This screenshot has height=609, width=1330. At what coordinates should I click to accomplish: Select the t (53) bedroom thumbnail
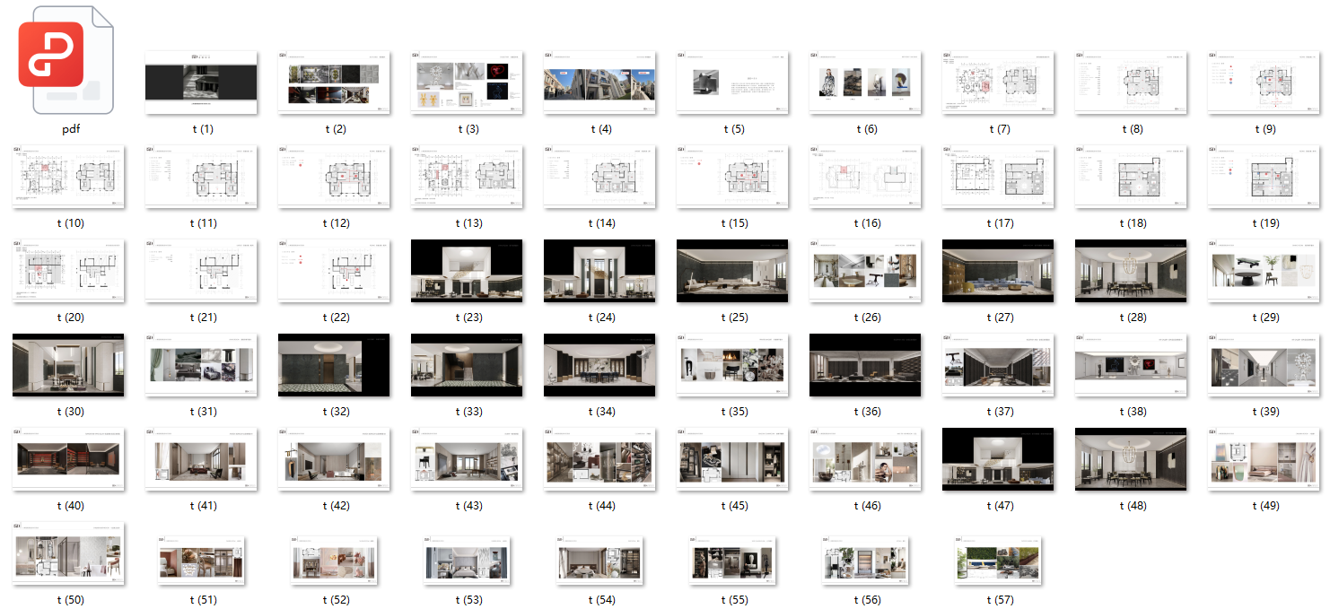click(x=468, y=561)
